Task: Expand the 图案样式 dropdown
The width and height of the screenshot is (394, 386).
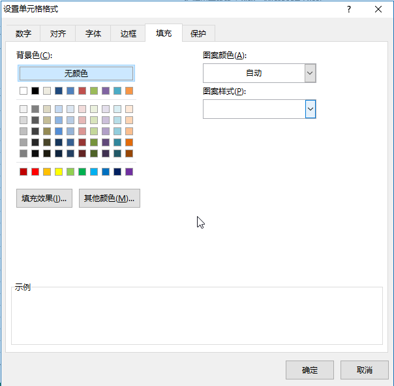Action: 311,109
